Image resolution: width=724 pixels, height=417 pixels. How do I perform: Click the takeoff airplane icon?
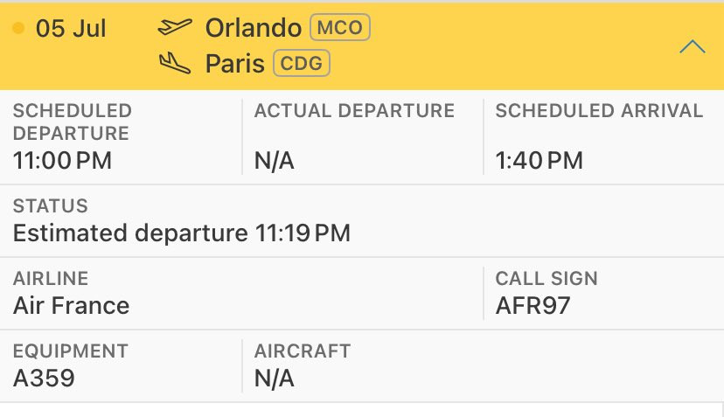pyautogui.click(x=174, y=28)
